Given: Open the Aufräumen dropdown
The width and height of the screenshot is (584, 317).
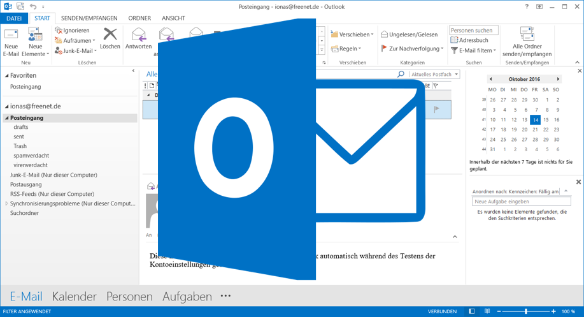Looking at the screenshot, I should point(75,40).
